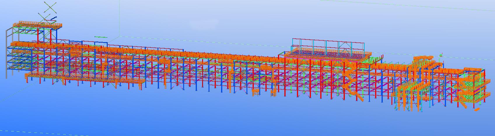Select the cyan-framed rooftop enclosure on the raised deck
This screenshot has width=495, height=136.
[x=328, y=46]
